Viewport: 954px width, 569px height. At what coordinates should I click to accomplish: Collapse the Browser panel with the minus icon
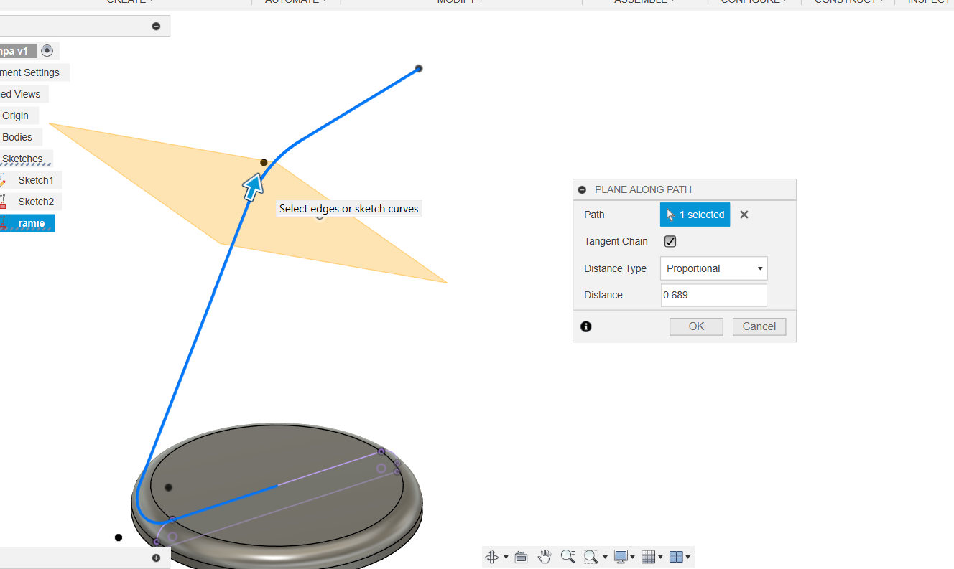pyautogui.click(x=156, y=27)
